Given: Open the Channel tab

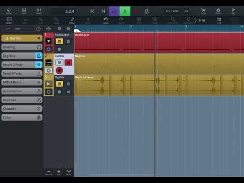Looking at the screenshot, I should pos(22,109).
